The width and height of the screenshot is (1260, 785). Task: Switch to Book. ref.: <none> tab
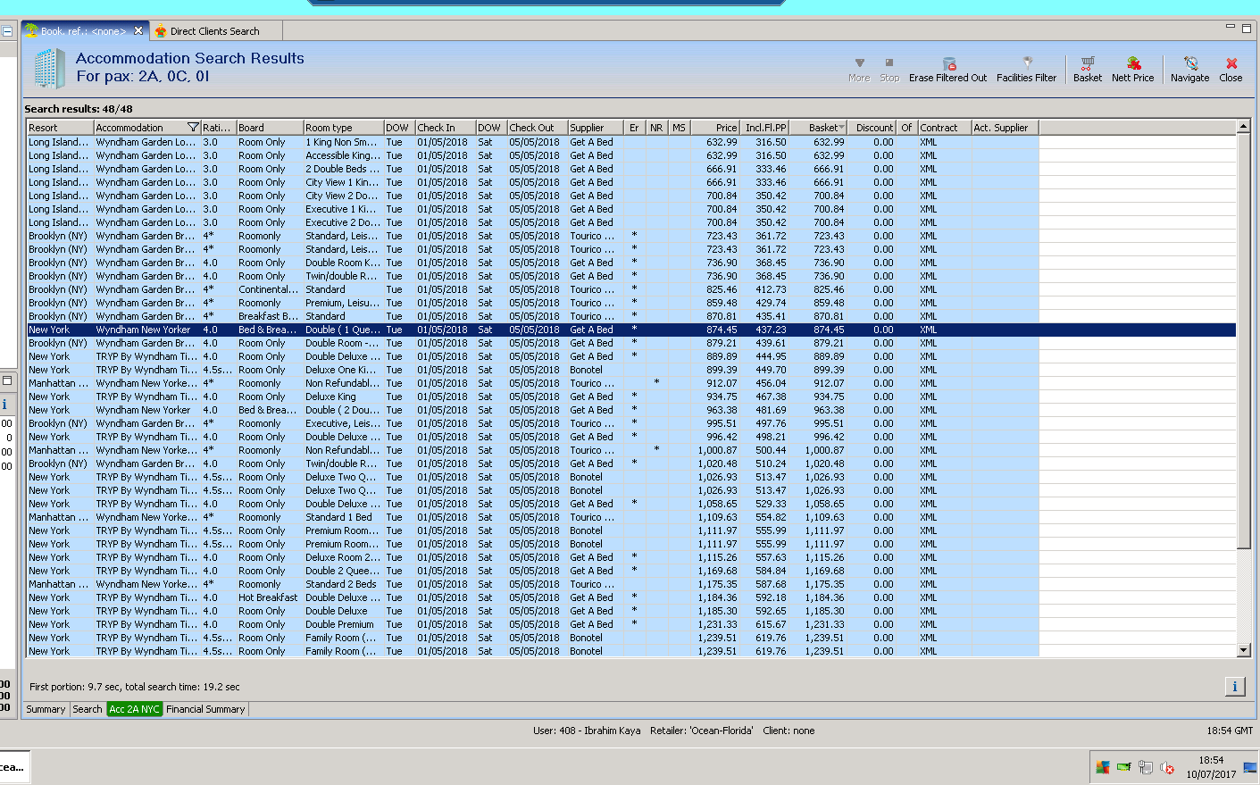(x=83, y=31)
